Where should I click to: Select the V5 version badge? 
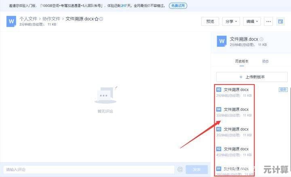point(219,90)
